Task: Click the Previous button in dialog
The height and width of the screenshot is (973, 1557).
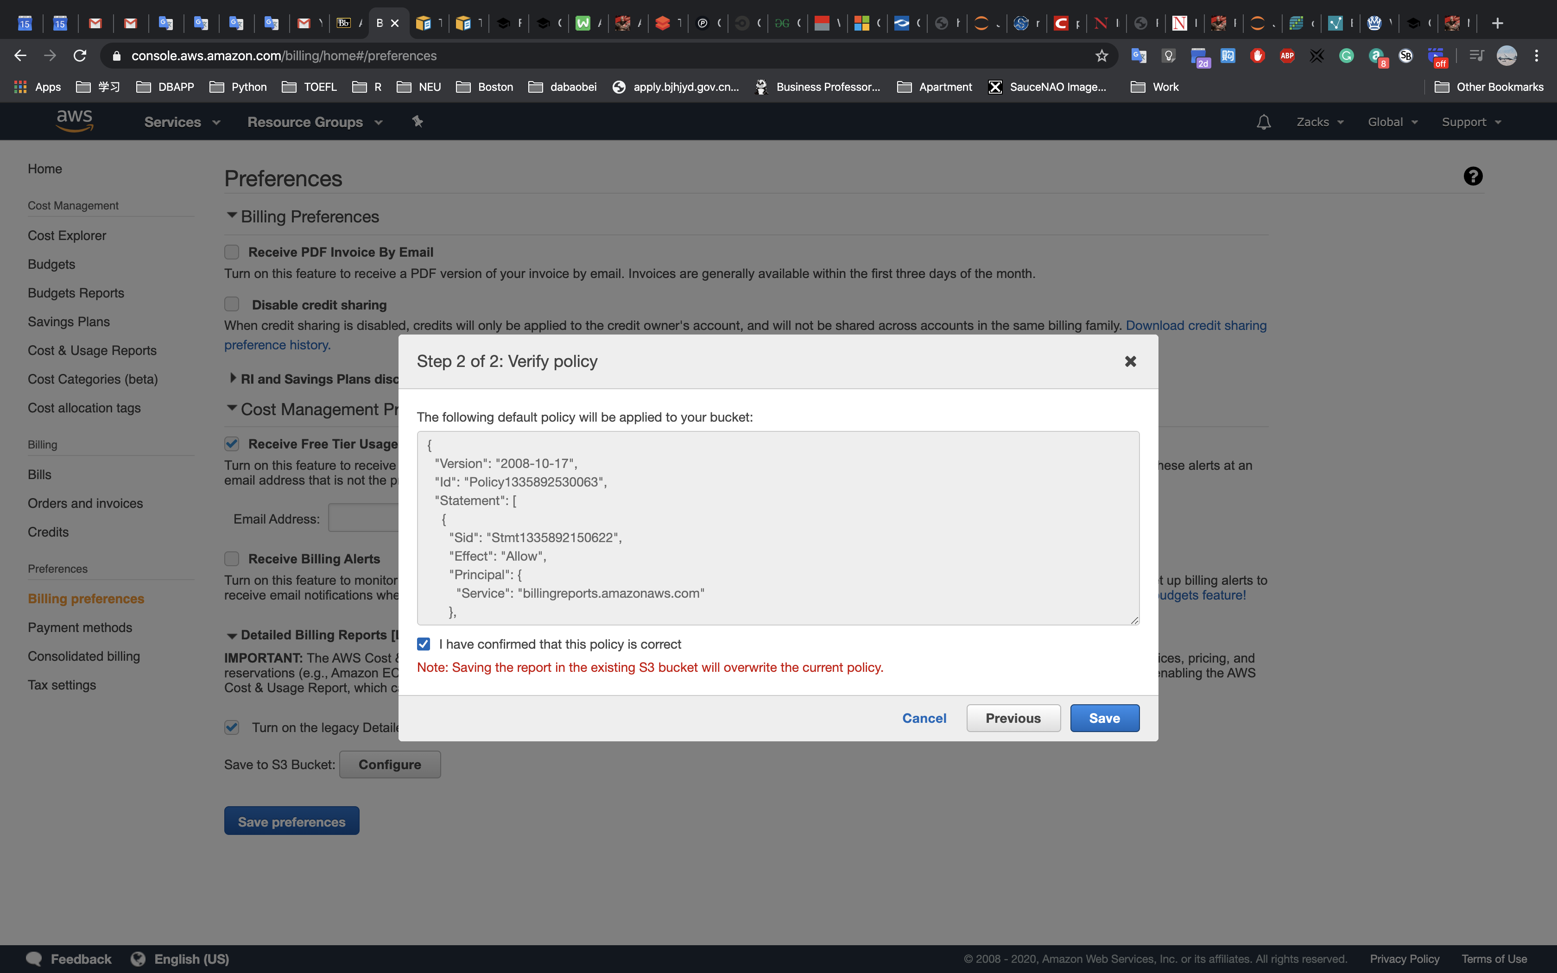Action: [1013, 718]
